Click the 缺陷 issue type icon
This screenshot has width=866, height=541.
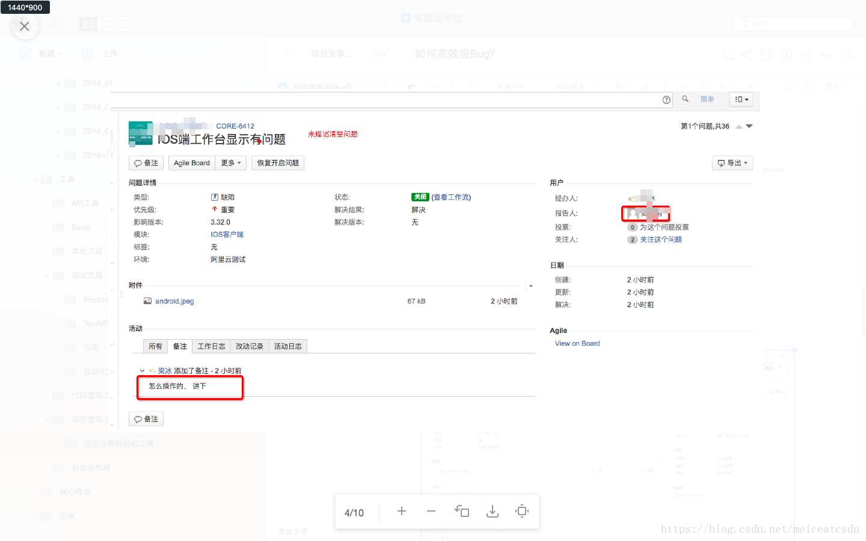(215, 197)
